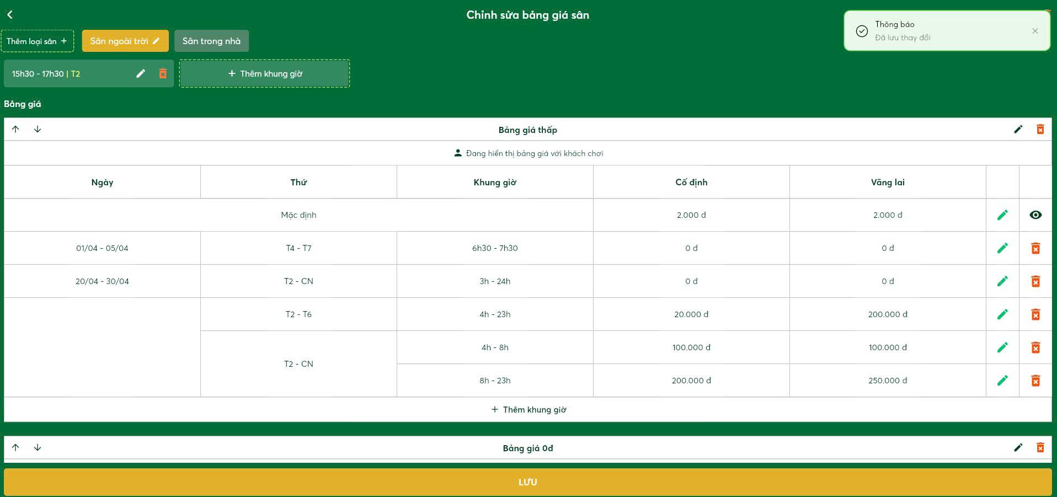The height and width of the screenshot is (497, 1057).
Task: Click the 20.000 đ fixed price
Action: [x=691, y=314]
